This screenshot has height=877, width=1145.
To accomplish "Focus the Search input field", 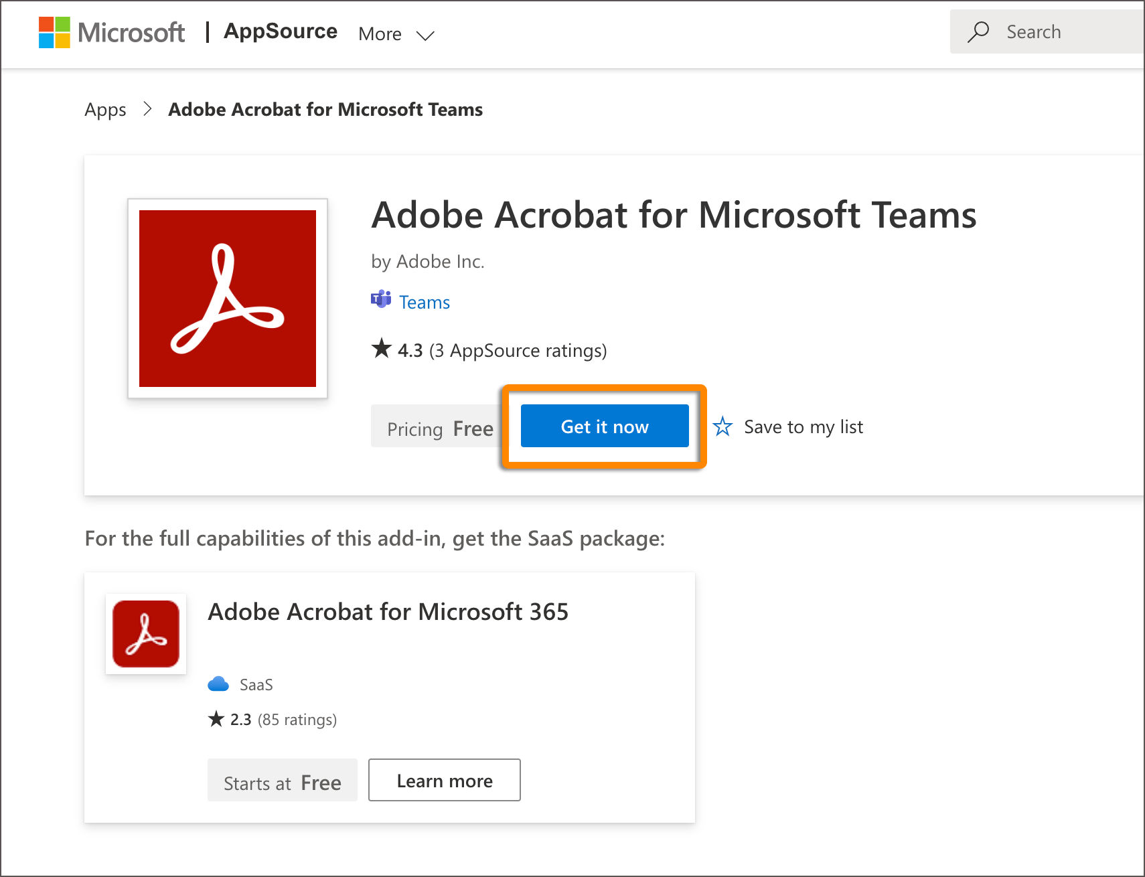I will point(1047,32).
